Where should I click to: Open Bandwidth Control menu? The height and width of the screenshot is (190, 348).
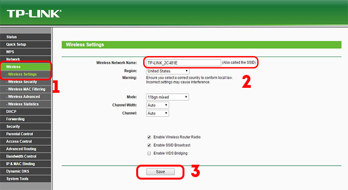25,156
